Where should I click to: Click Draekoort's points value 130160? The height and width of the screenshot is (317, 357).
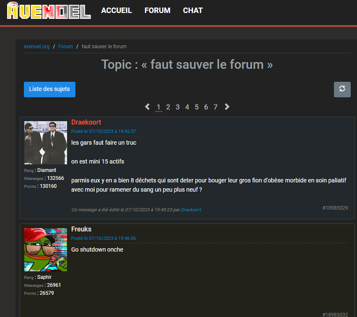tap(48, 186)
